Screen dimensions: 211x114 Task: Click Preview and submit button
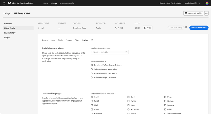click(199, 28)
